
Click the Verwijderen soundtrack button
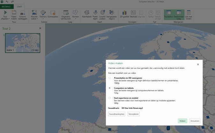pyautogui.click(x=134, y=114)
